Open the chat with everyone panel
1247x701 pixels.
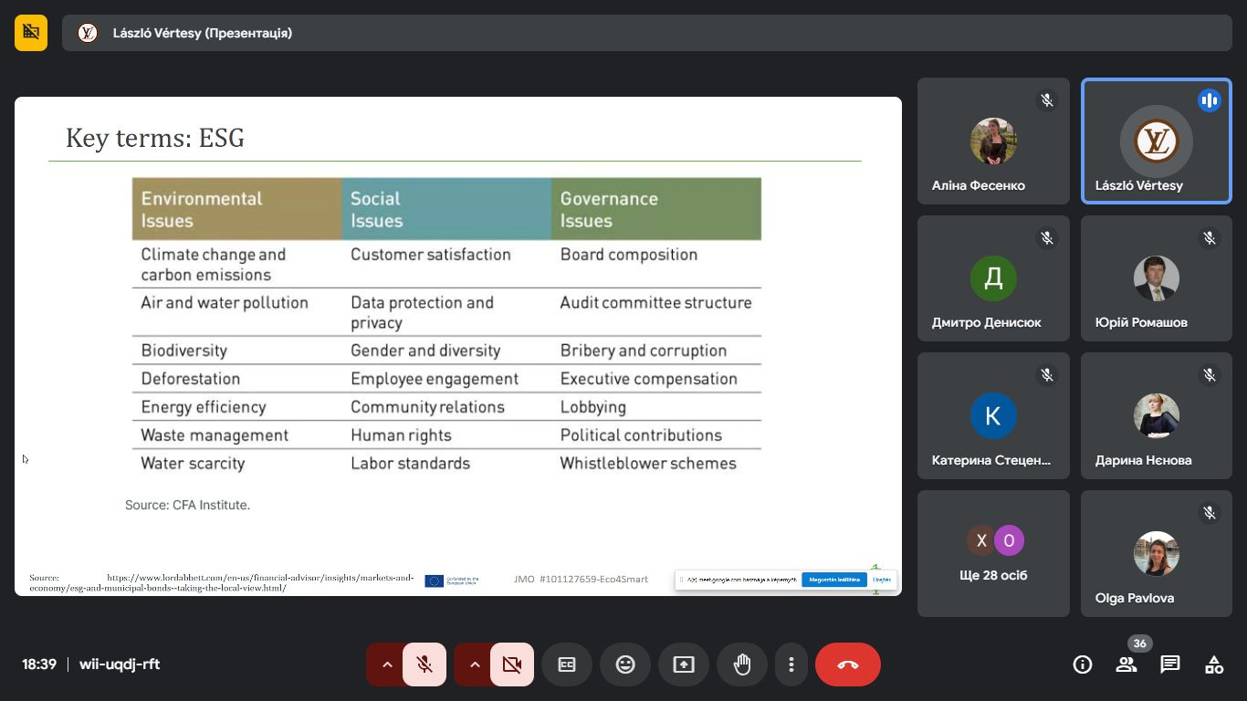pyautogui.click(x=1170, y=664)
